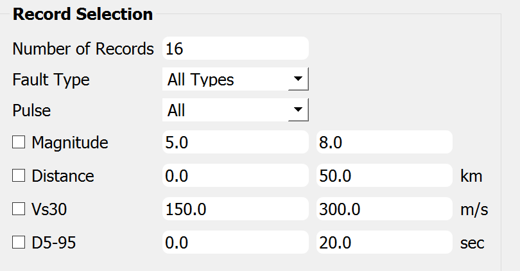Focus the maximum Magnitude field 8.0
Screen dimensions: 520x271
click(x=385, y=142)
